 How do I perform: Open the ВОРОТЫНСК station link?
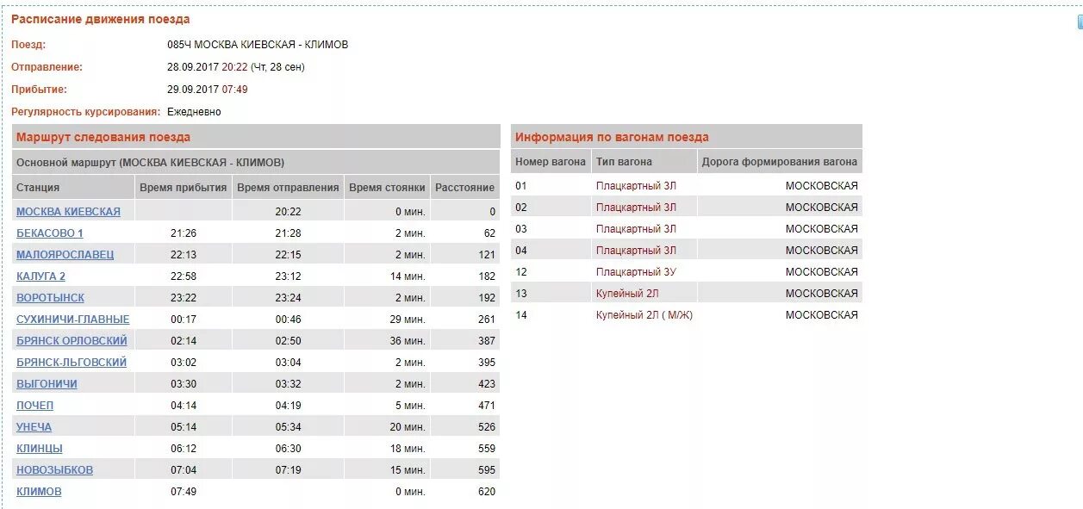tap(50, 298)
